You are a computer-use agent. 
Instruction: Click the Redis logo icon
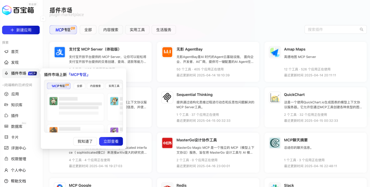(167, 185)
